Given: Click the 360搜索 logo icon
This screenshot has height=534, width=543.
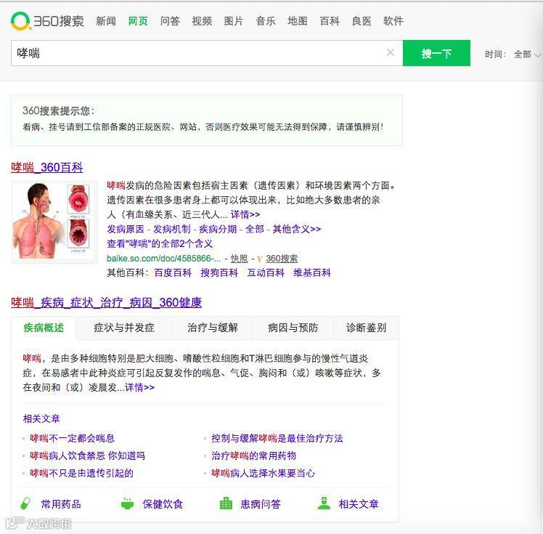Looking at the screenshot, I should click(21, 21).
